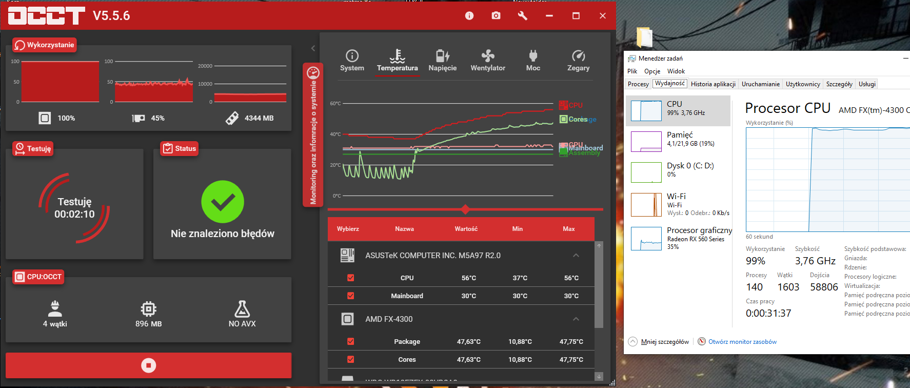This screenshot has height=388, width=910.
Task: Click the Max column header
Action: [x=569, y=229]
